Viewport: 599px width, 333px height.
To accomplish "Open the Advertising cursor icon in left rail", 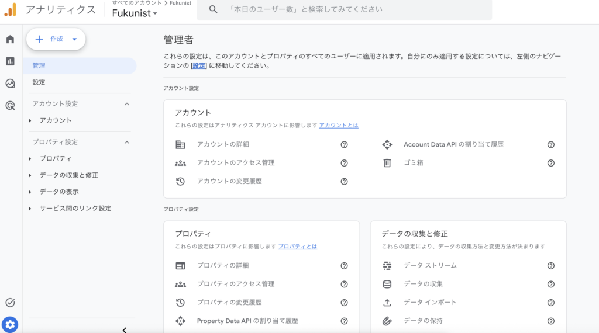I will (11, 106).
